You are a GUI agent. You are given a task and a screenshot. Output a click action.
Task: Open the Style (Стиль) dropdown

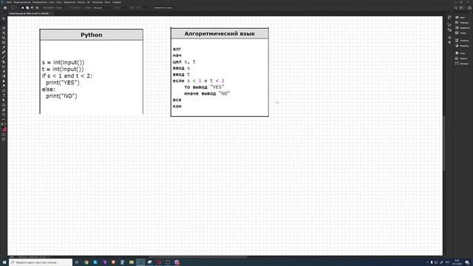click(x=103, y=8)
